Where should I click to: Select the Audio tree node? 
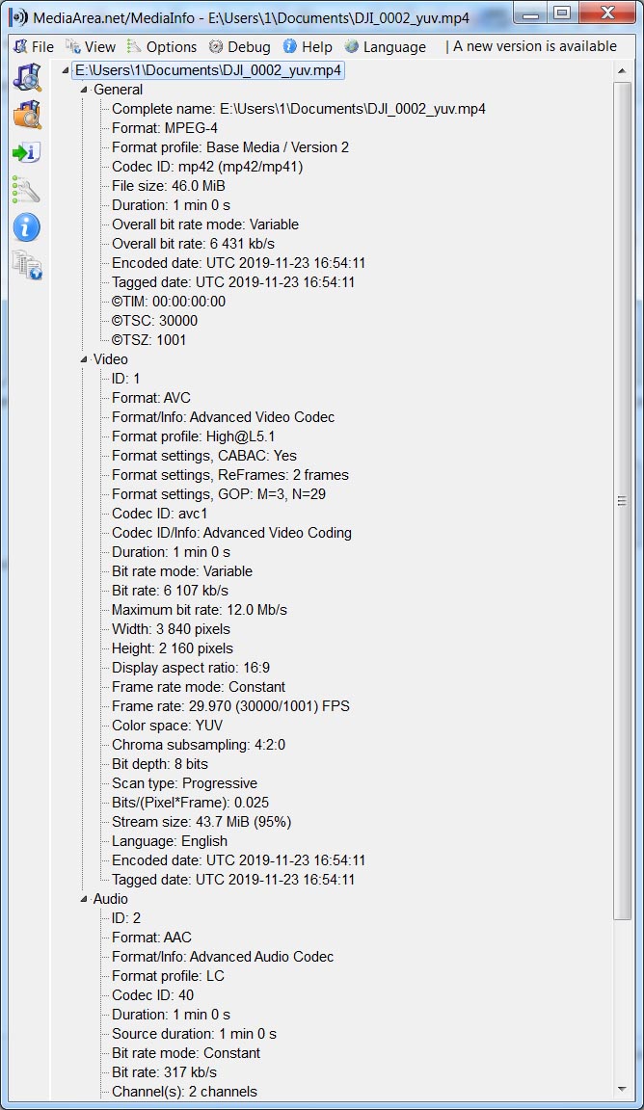pos(111,899)
